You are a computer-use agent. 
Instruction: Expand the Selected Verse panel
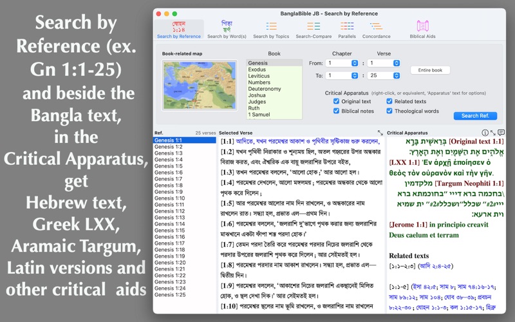380,133
